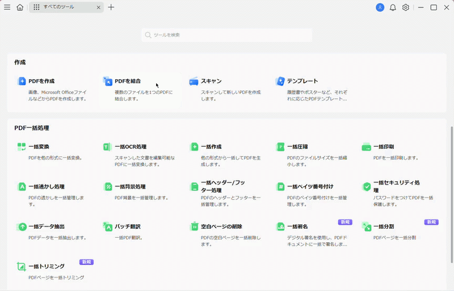The height and width of the screenshot is (291, 454).
Task: Click the テンプレート icon
Action: [280, 81]
